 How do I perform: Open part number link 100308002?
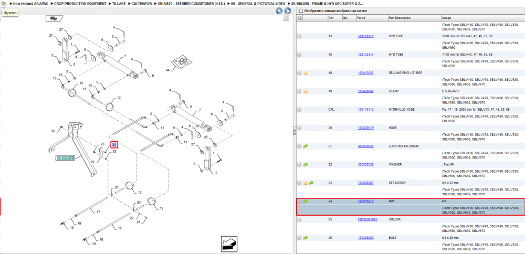(x=365, y=238)
